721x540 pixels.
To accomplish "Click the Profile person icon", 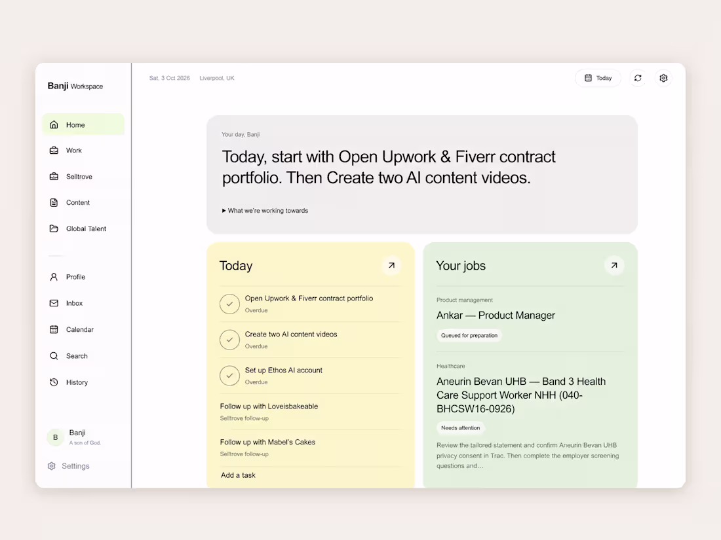I will pyautogui.click(x=54, y=277).
